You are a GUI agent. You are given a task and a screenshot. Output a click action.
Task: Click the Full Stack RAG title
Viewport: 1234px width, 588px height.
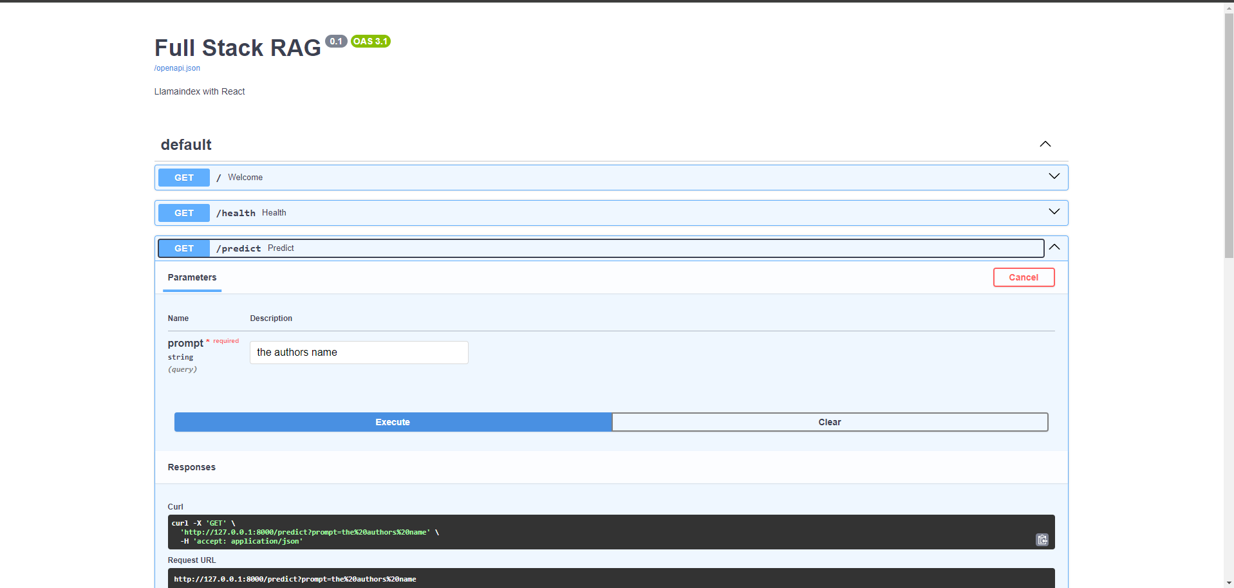tap(238, 48)
